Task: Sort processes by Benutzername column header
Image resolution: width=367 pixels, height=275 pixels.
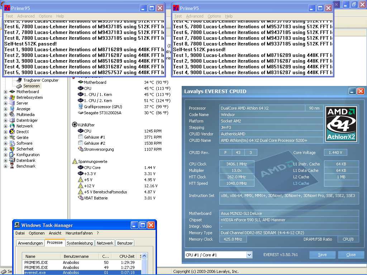Action: coord(80,256)
